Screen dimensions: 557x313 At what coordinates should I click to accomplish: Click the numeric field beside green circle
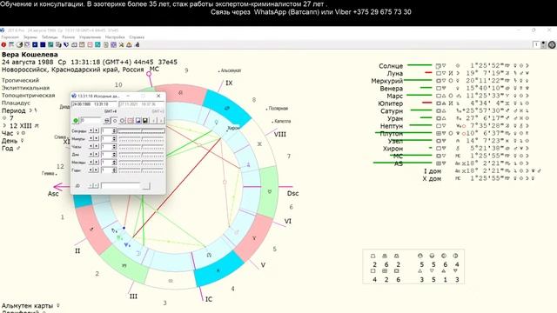91,121
